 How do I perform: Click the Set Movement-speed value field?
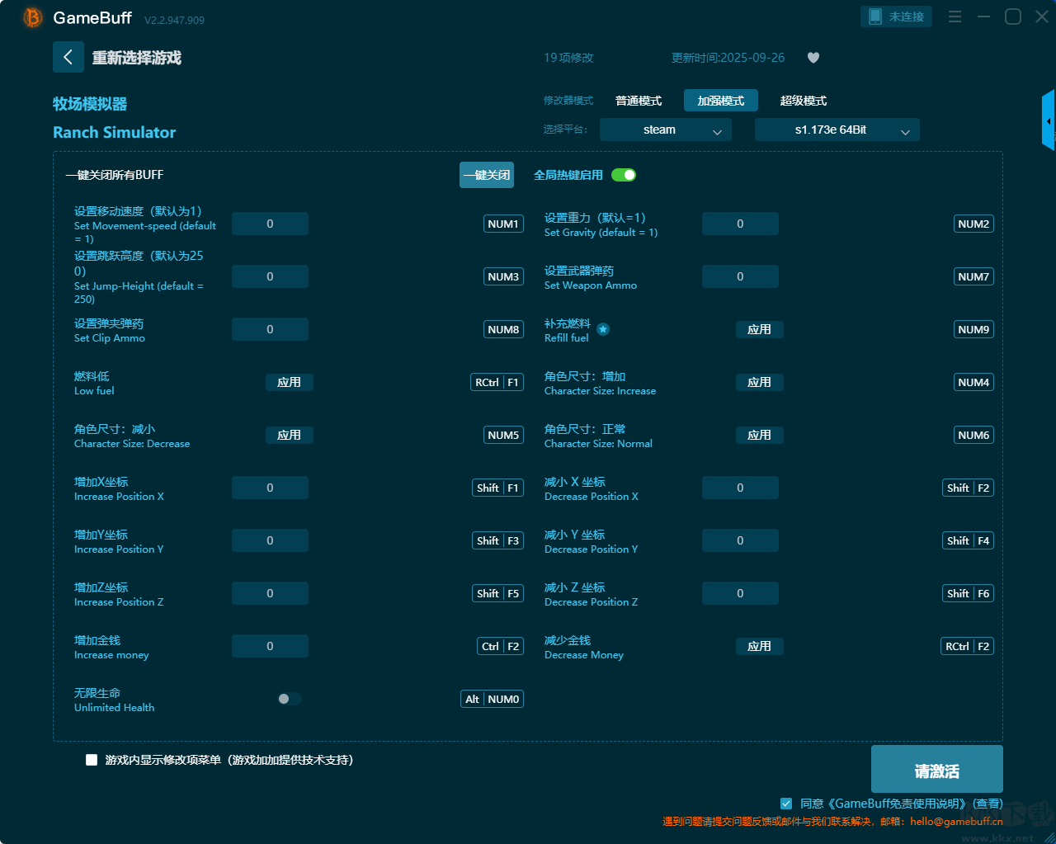(x=270, y=224)
